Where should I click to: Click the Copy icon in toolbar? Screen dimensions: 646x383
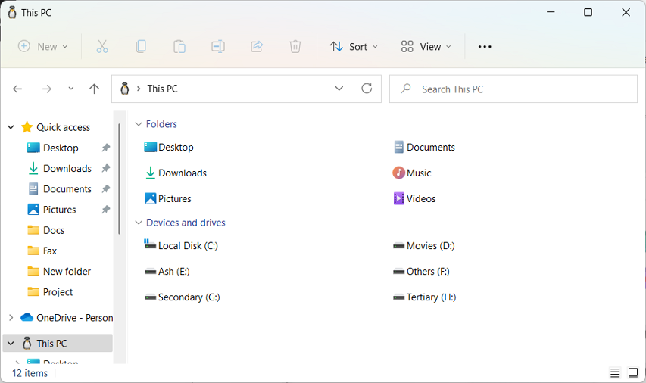click(141, 46)
